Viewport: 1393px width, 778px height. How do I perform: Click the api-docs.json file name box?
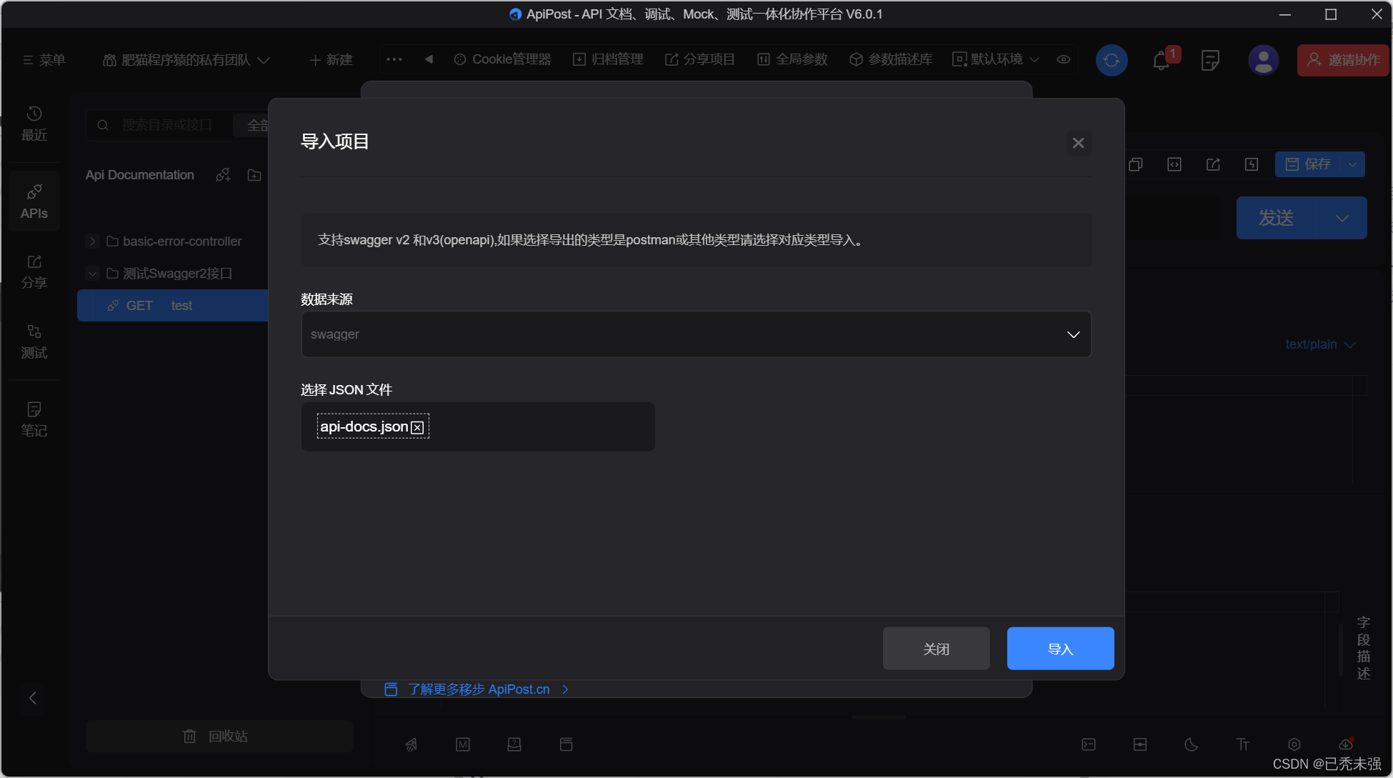tap(372, 427)
